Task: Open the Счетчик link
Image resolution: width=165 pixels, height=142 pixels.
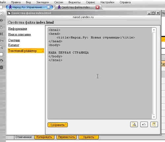Action: pos(14,40)
